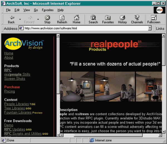The width and height of the screenshot is (167, 144).
Task: Click the Free Downloads heading text
Action: (18, 121)
